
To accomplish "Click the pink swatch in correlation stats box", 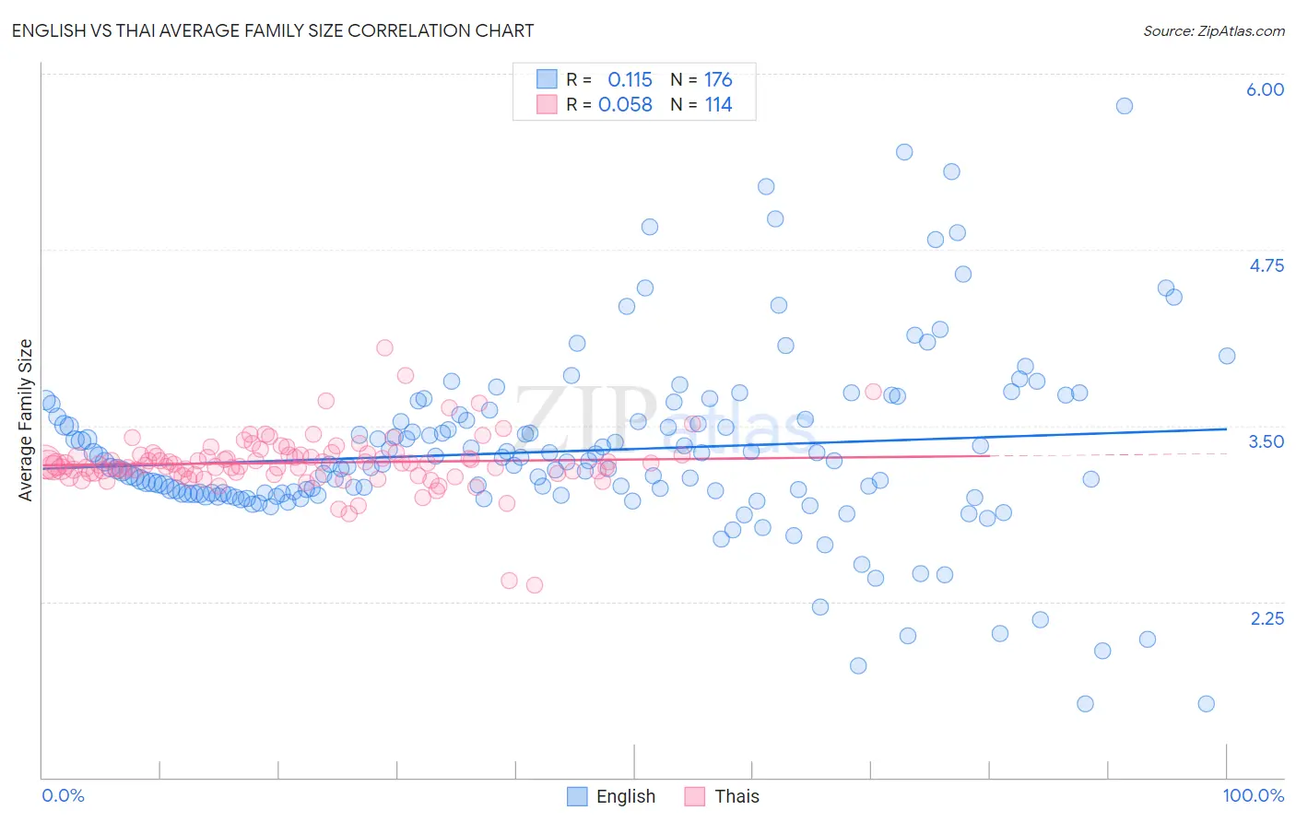I will 547,104.
